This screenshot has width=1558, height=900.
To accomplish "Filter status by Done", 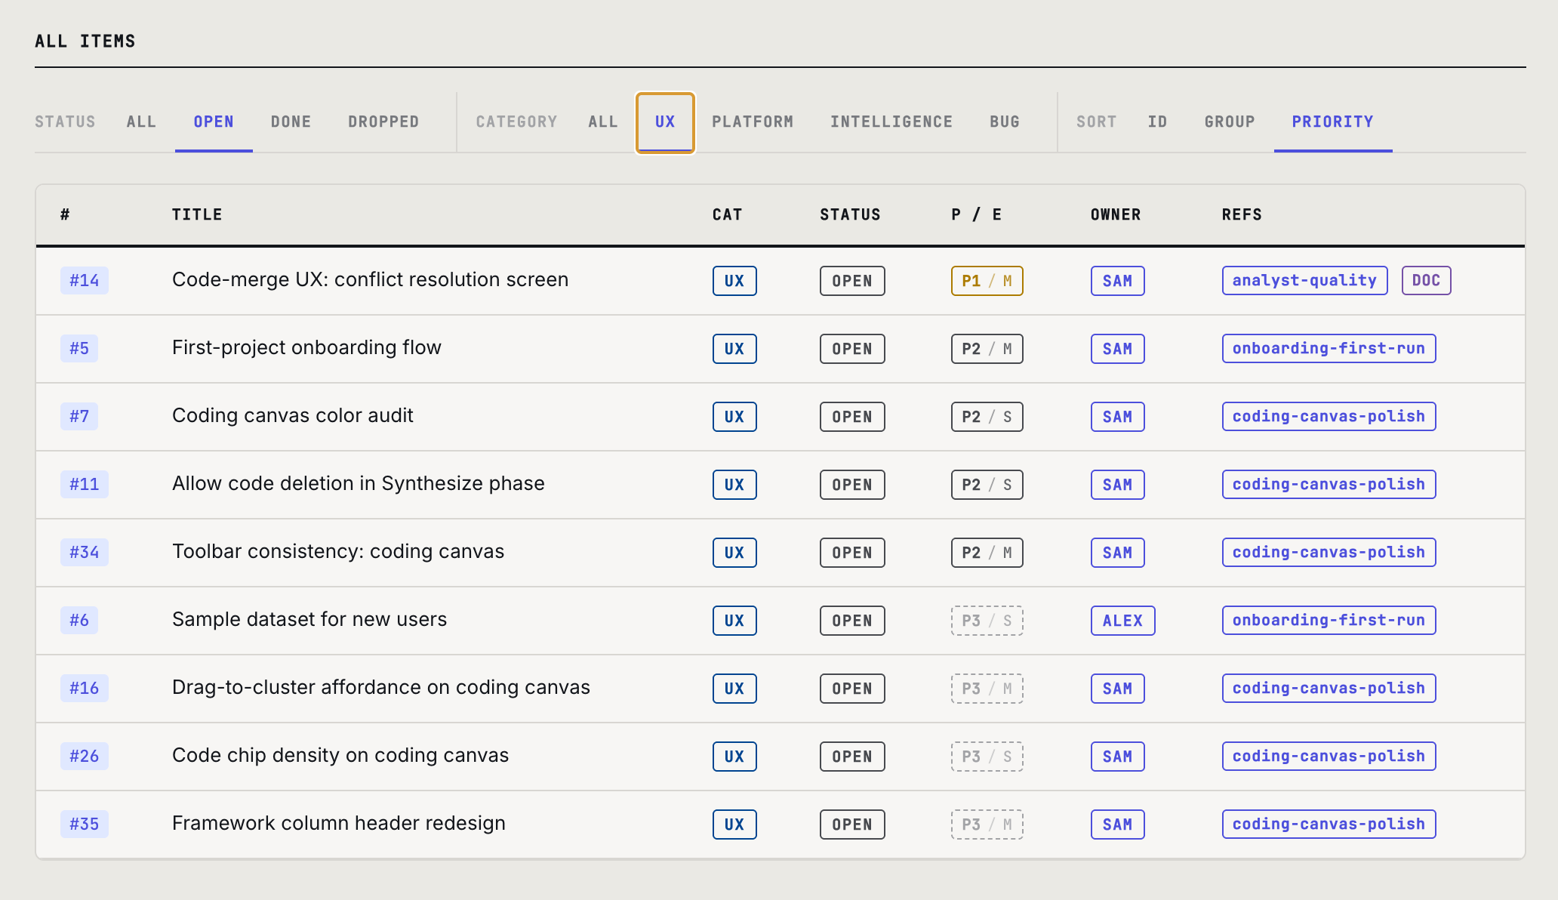I will click(291, 122).
